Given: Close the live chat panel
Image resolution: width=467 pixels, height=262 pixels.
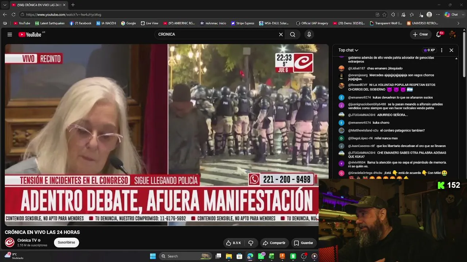Looking at the screenshot, I should pos(451,50).
